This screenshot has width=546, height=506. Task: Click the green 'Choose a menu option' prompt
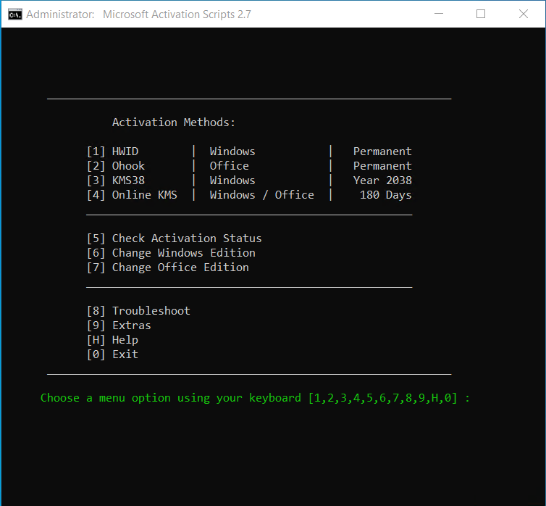255,398
